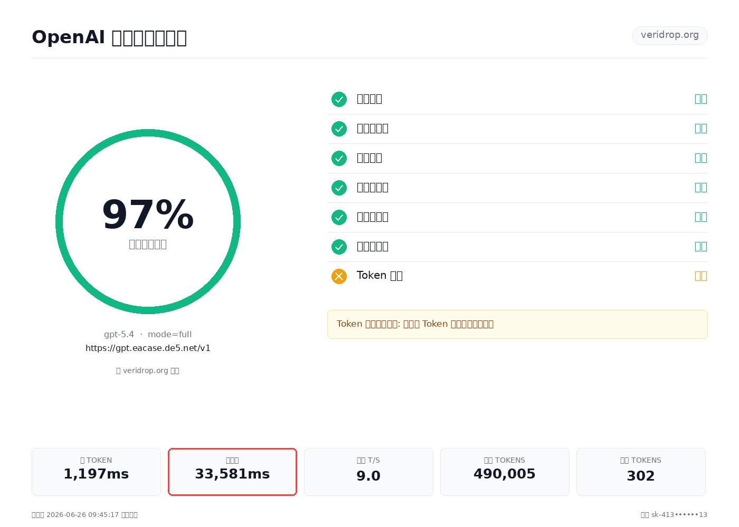Click the 302 TOKENS stat card
This screenshot has width=739, height=527.
[641, 472]
